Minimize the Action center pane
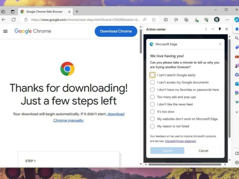The image size is (239, 179). click(213, 29)
